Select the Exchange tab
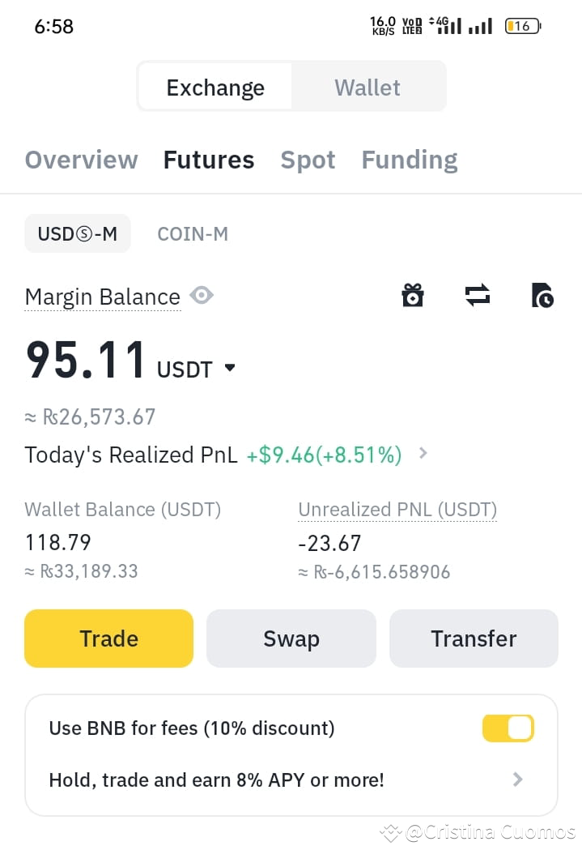The height and width of the screenshot is (850, 582). coord(215,87)
